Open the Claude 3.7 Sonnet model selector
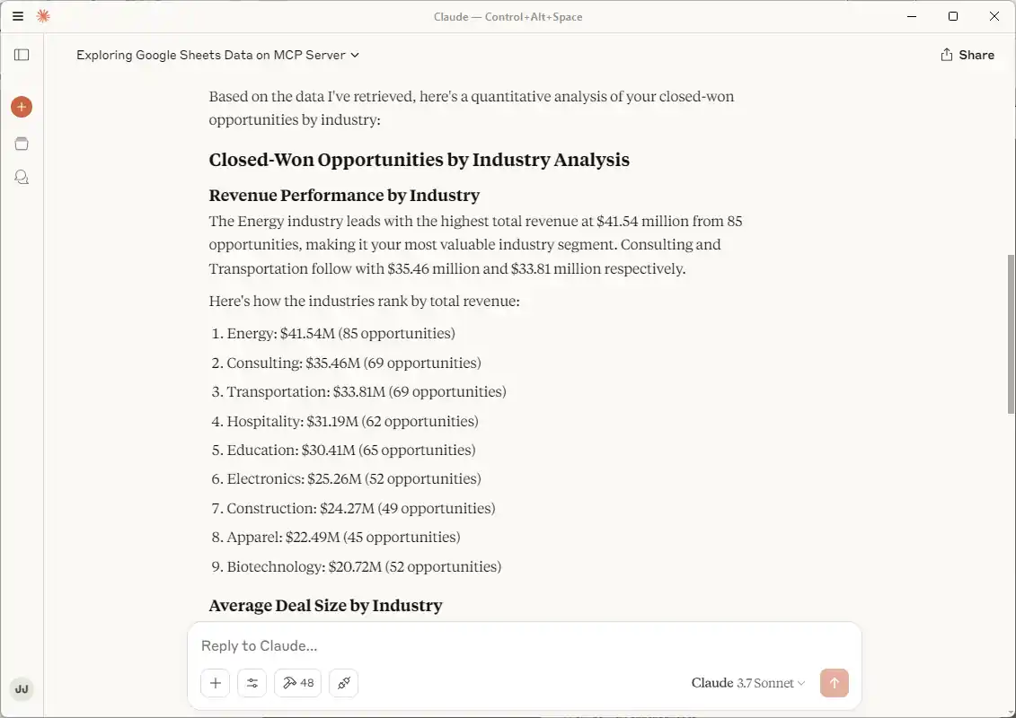Screen dimensions: 1016x718 [x=747, y=683]
